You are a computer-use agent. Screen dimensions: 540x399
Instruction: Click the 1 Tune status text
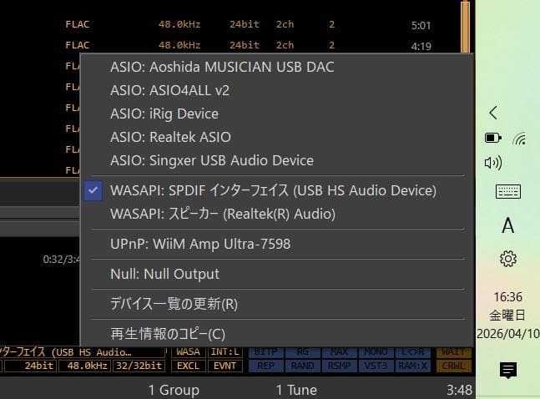pyautogui.click(x=296, y=390)
